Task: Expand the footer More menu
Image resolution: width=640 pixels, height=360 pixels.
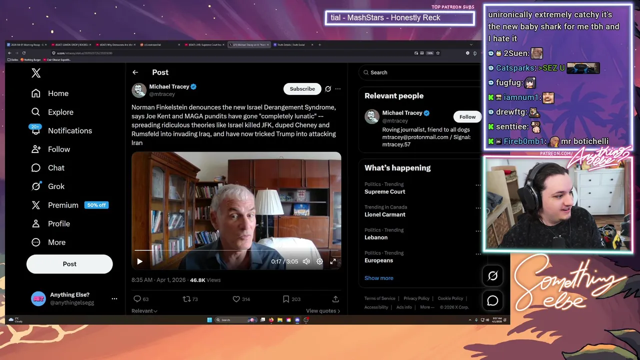Action: 426,307
